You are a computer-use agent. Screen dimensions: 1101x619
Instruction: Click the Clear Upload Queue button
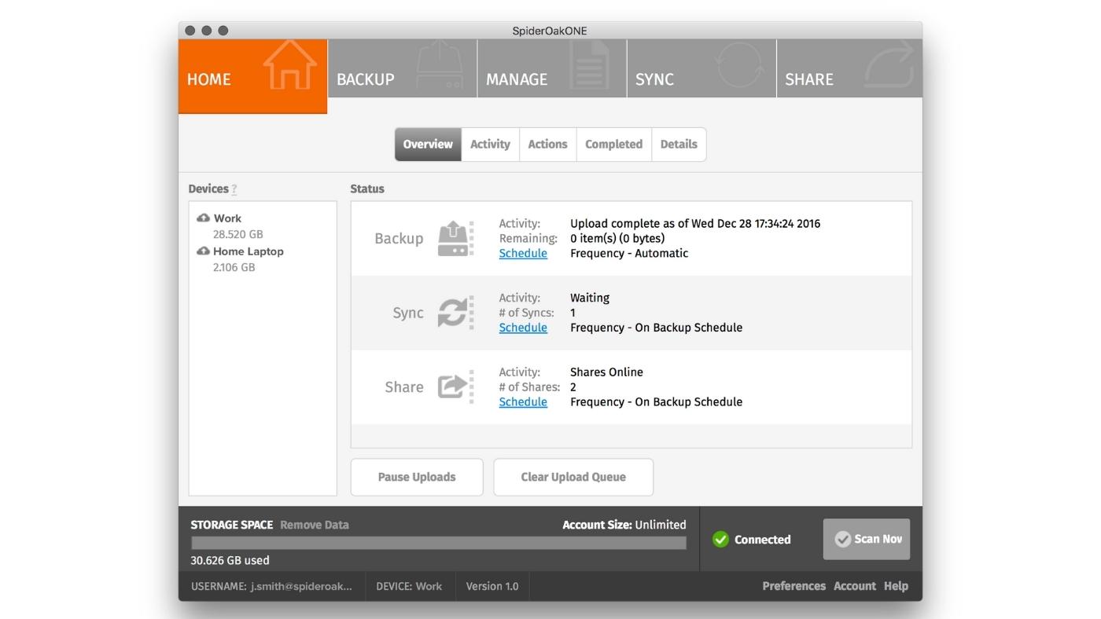(x=573, y=477)
